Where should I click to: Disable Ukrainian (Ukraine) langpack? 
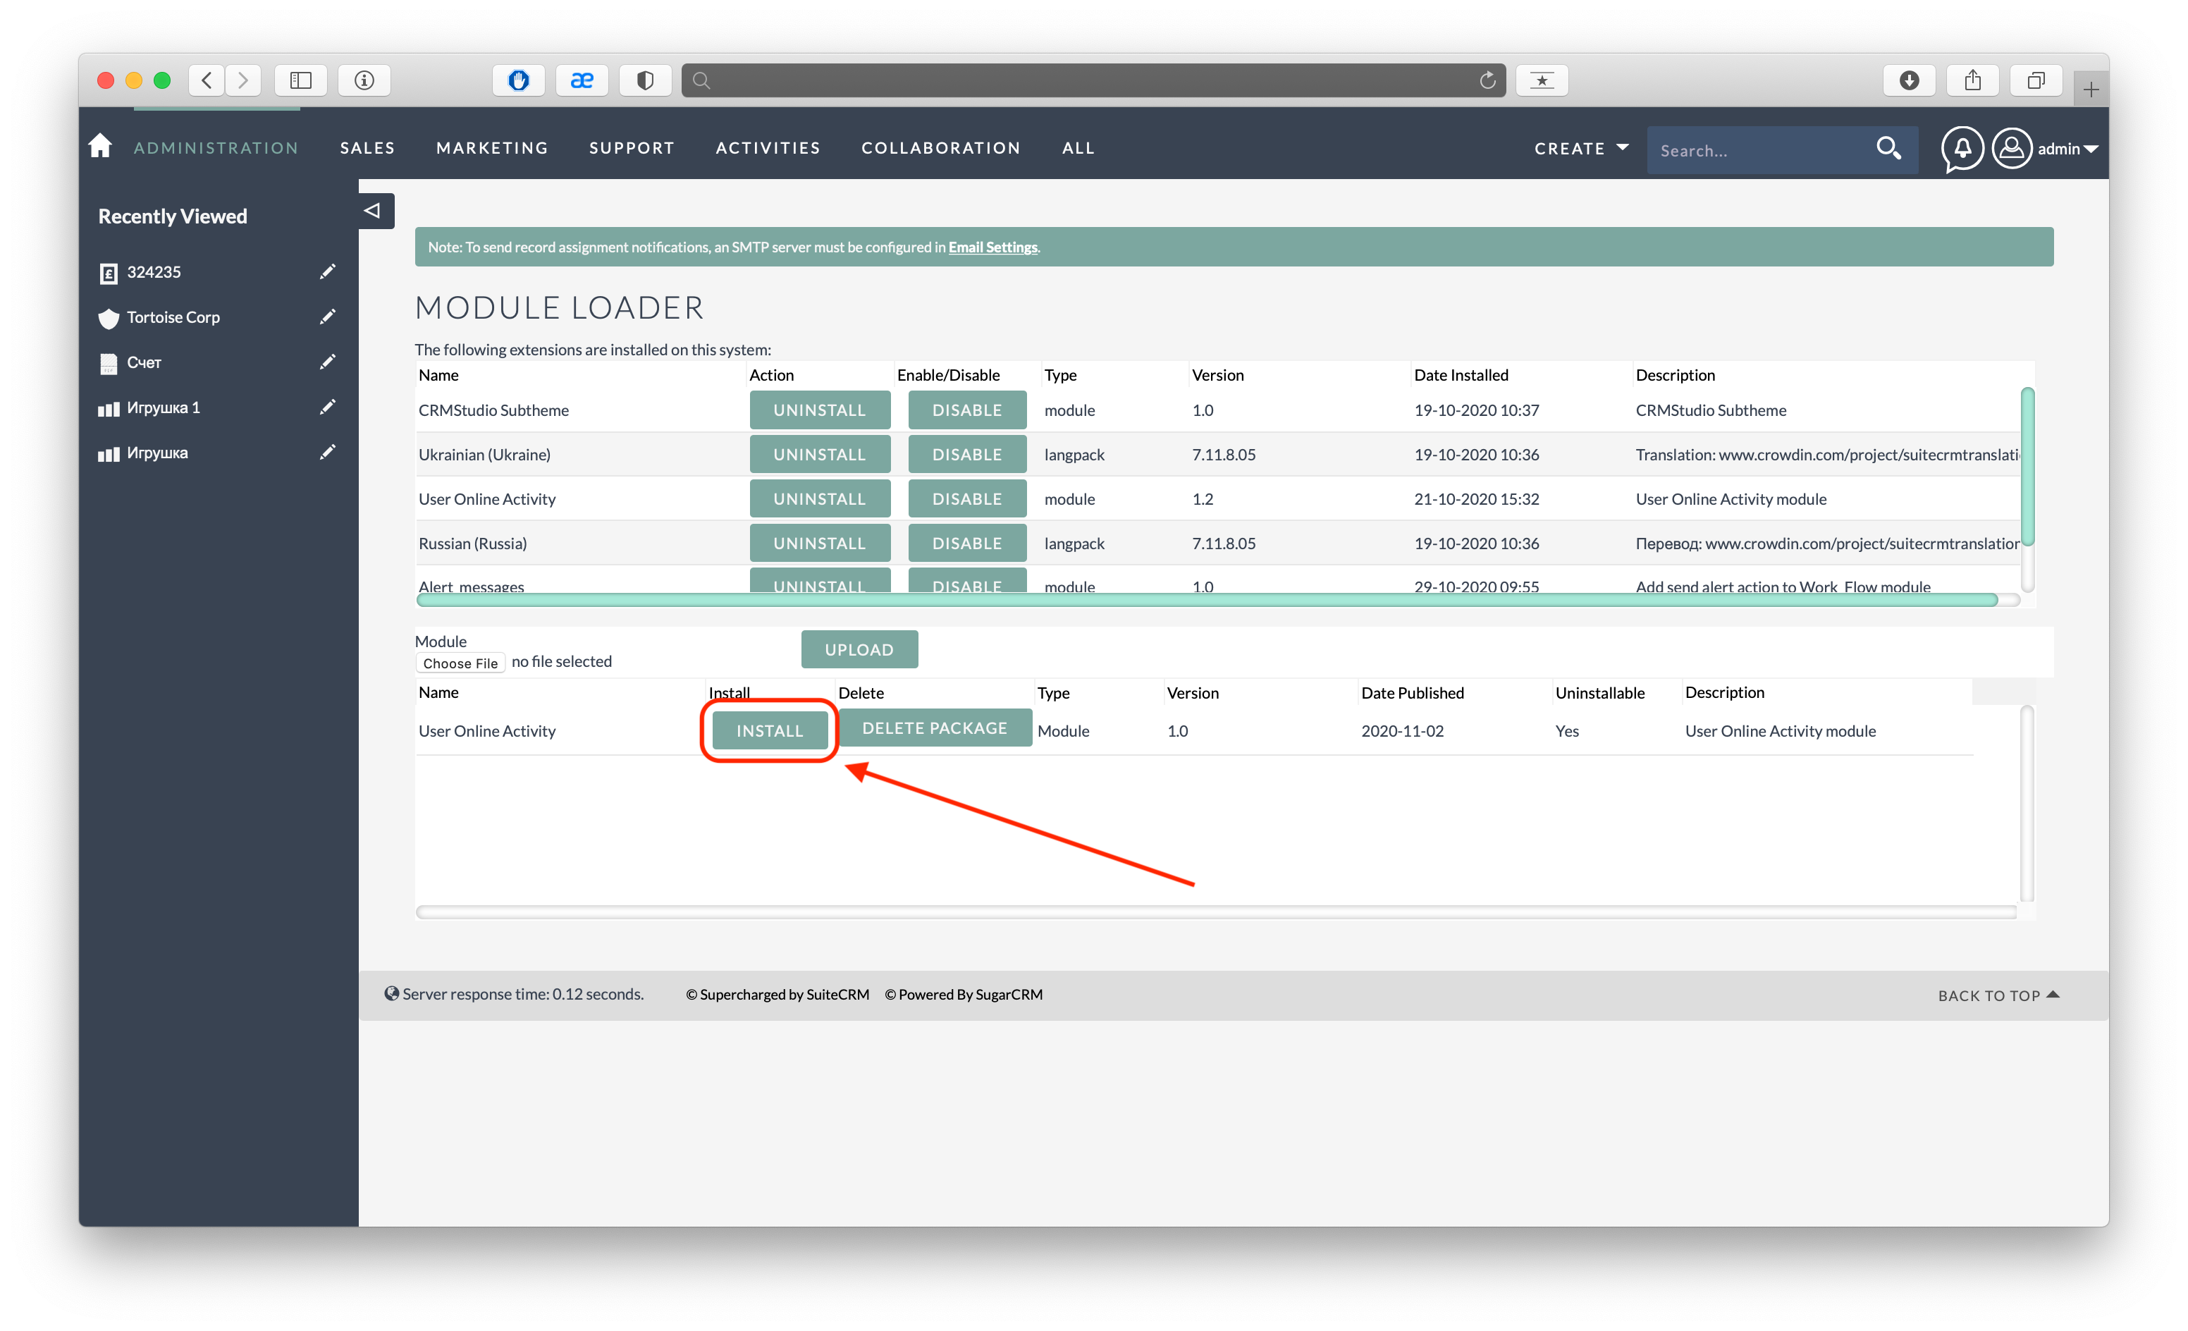click(966, 455)
